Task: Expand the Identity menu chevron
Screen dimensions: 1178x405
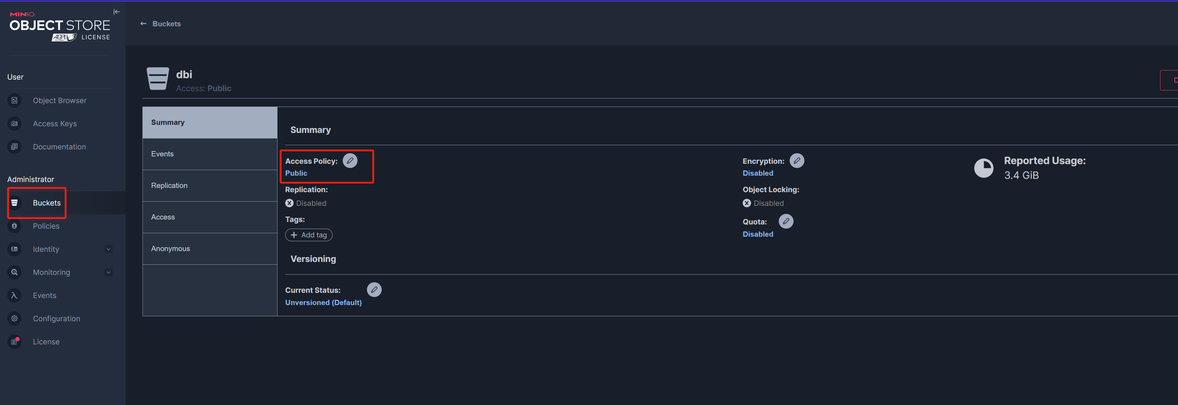Action: (108, 250)
